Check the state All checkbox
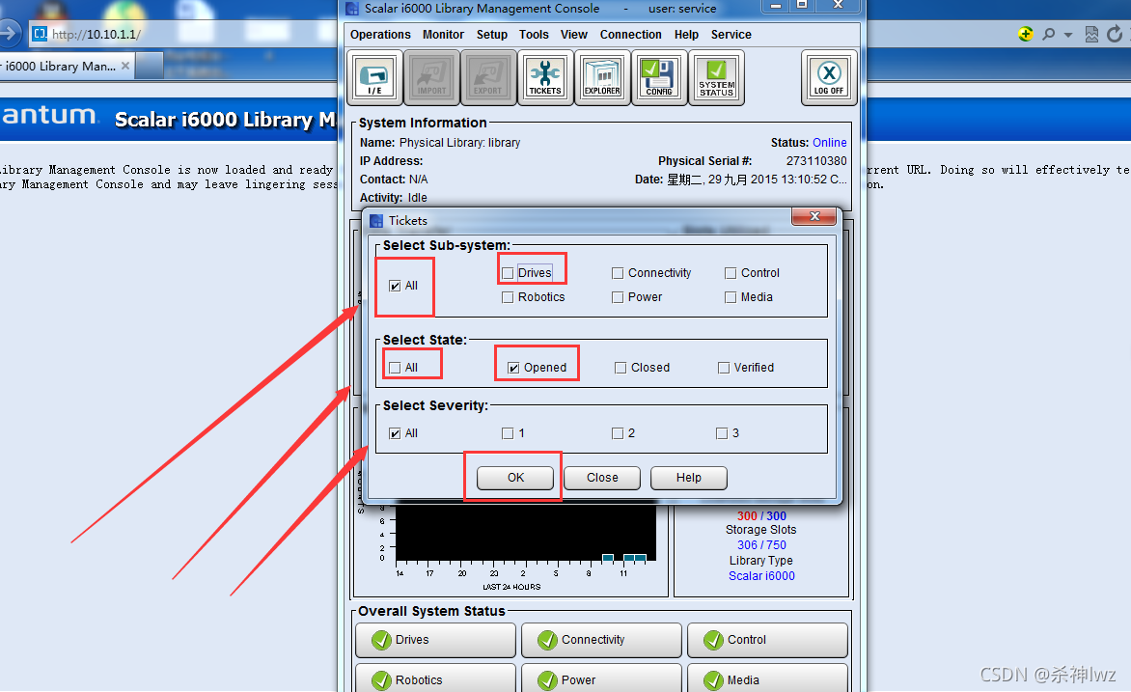The image size is (1131, 692). coord(395,368)
